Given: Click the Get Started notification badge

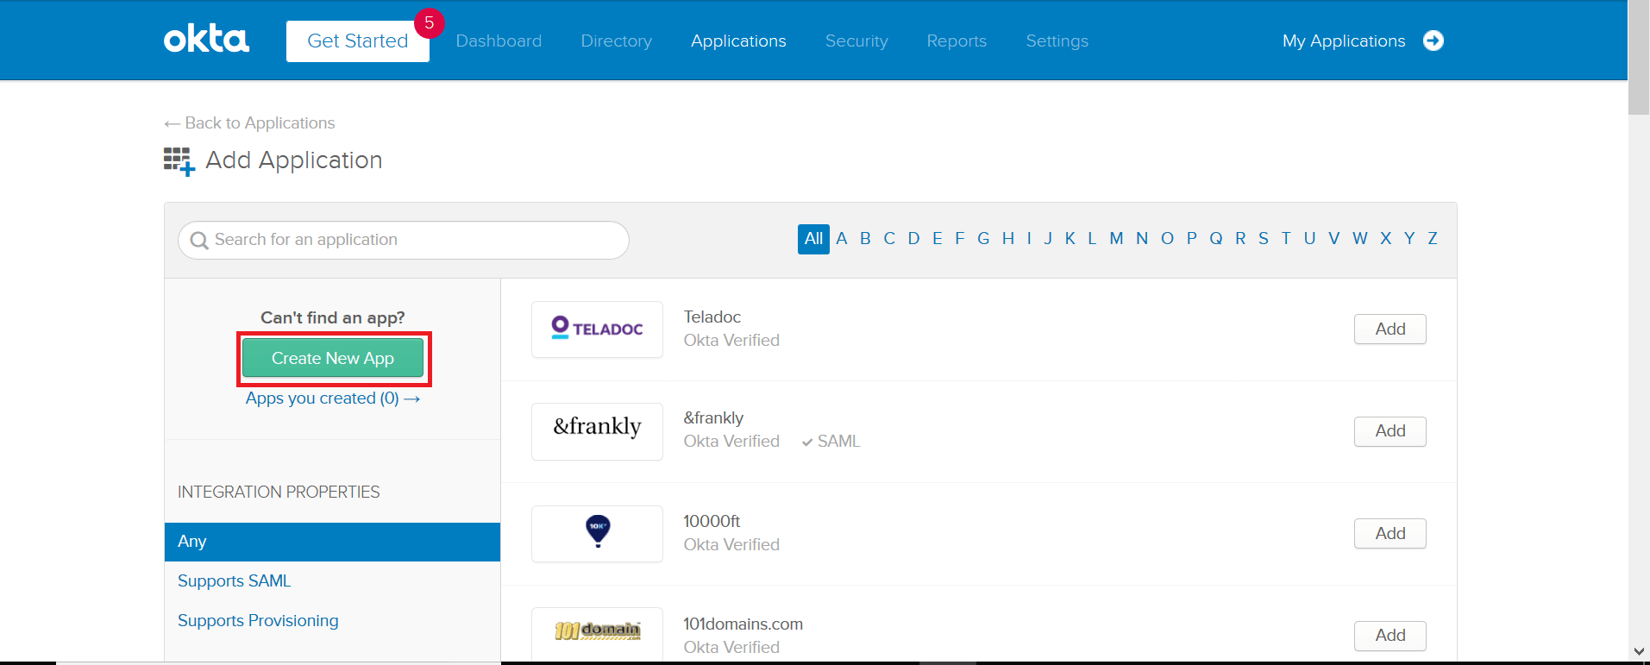Looking at the screenshot, I should (429, 23).
